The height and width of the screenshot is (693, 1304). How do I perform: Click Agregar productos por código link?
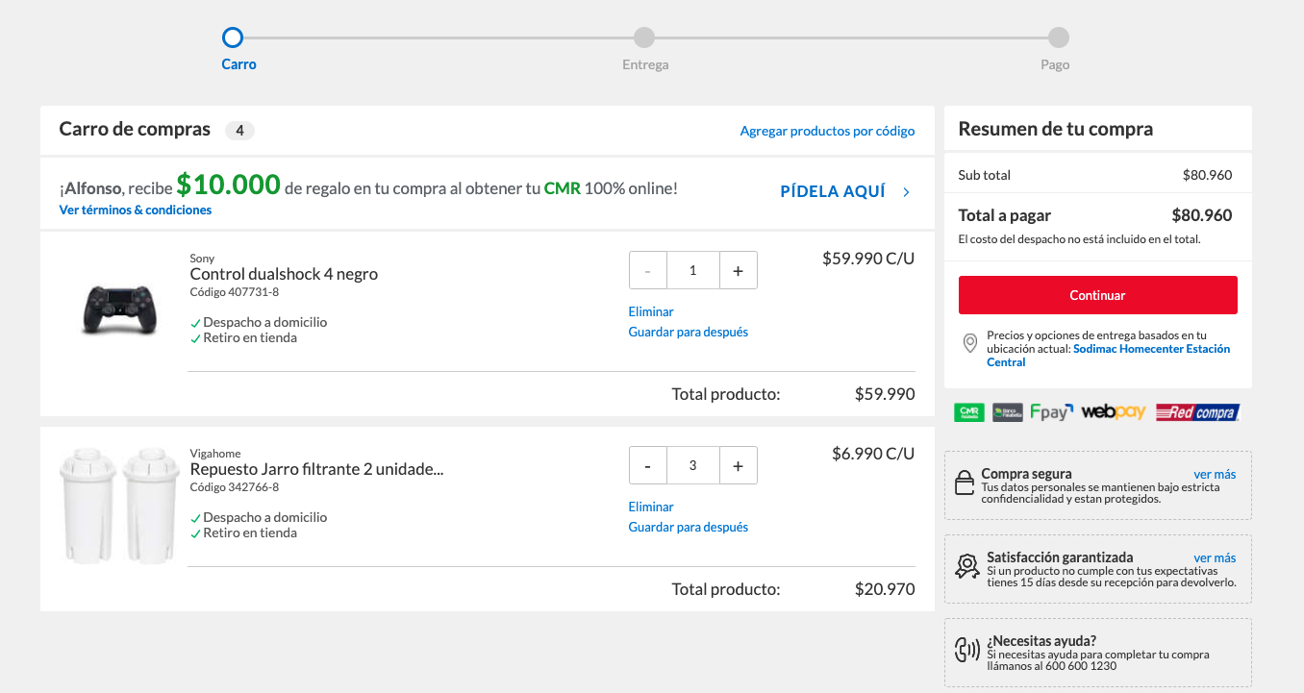[x=827, y=131]
